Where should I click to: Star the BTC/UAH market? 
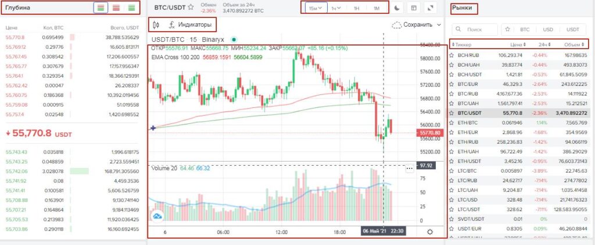pos(451,103)
